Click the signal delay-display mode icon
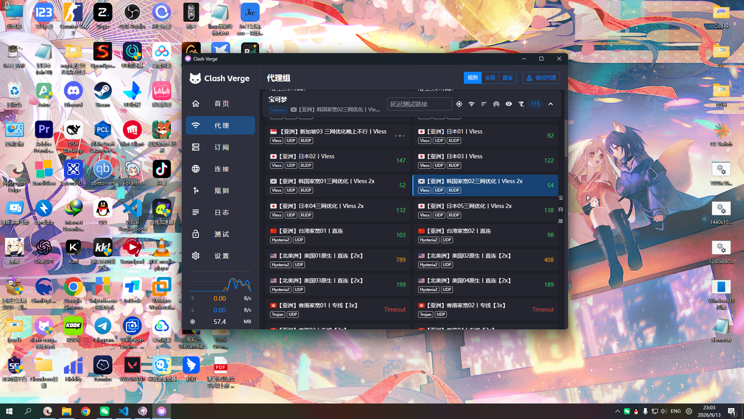Viewport: 744px width, 419px height. tap(496, 104)
